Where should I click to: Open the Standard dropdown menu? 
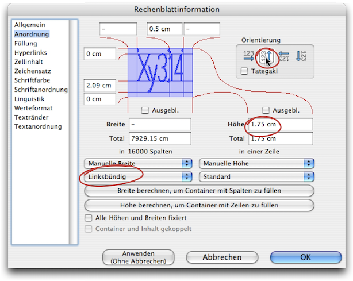click(256, 177)
